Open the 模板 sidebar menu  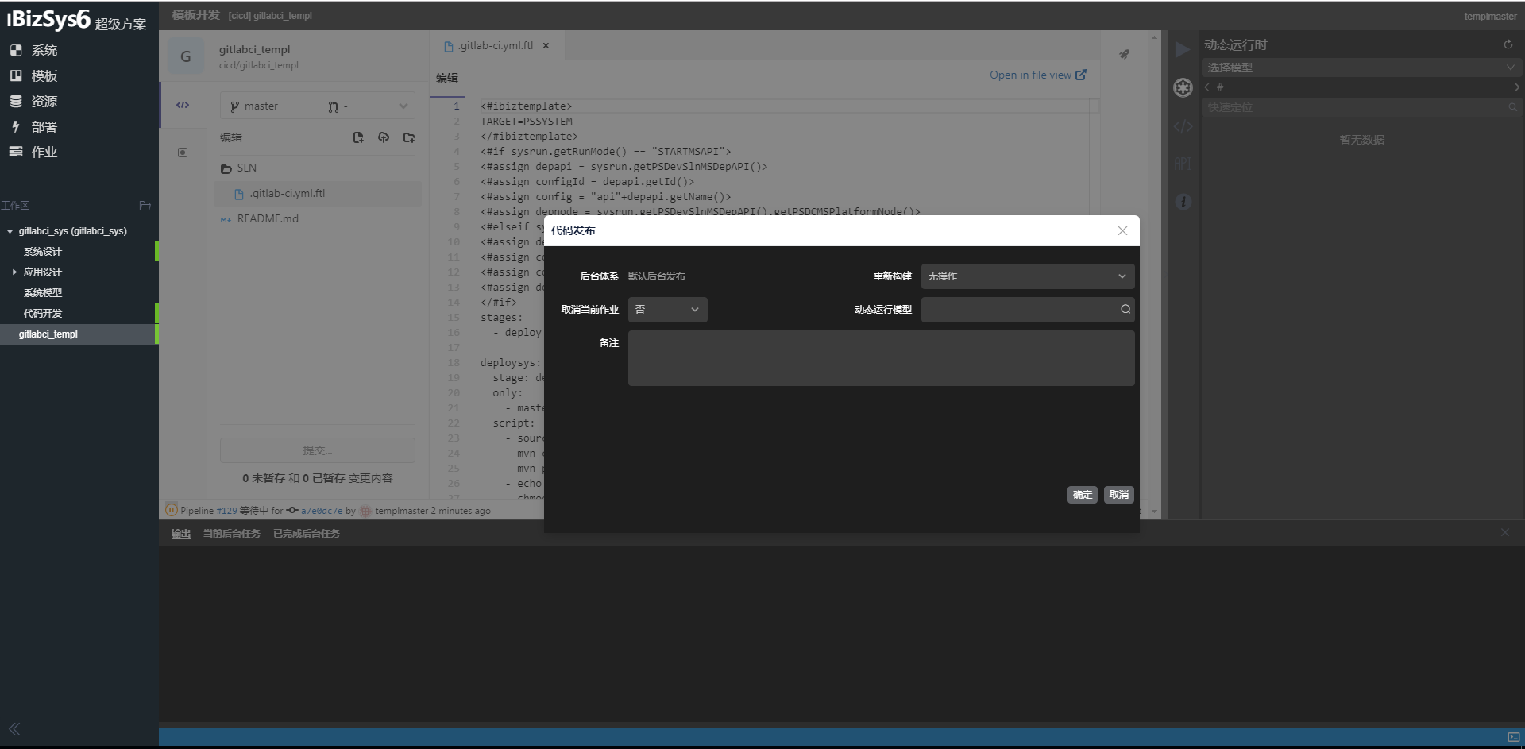pyautogui.click(x=33, y=75)
